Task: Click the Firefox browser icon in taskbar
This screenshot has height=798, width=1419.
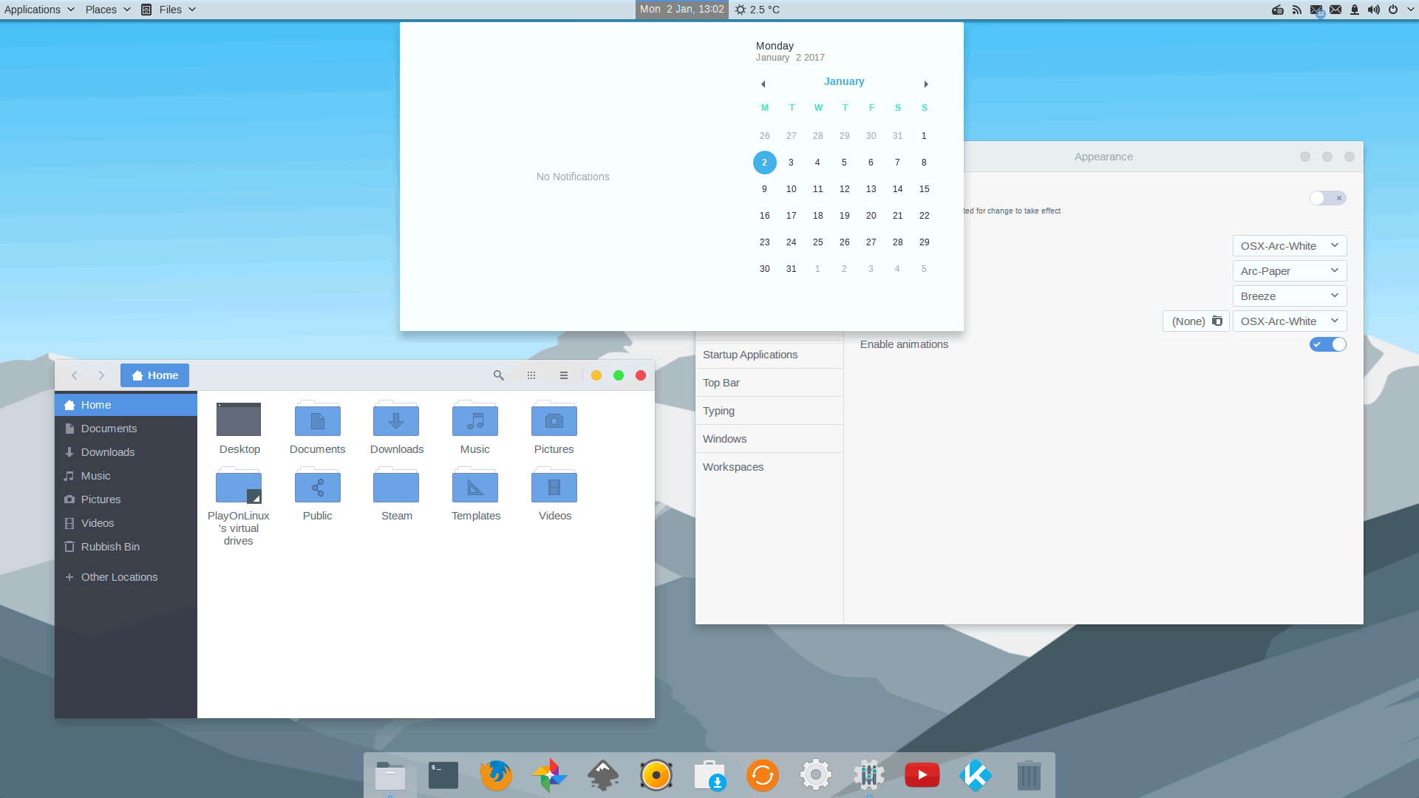Action: pyautogui.click(x=496, y=774)
